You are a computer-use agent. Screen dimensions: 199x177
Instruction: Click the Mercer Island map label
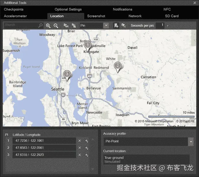coord(82,106)
